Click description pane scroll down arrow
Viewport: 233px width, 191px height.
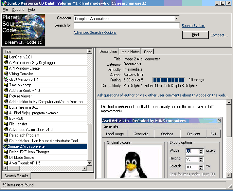coord(229,175)
